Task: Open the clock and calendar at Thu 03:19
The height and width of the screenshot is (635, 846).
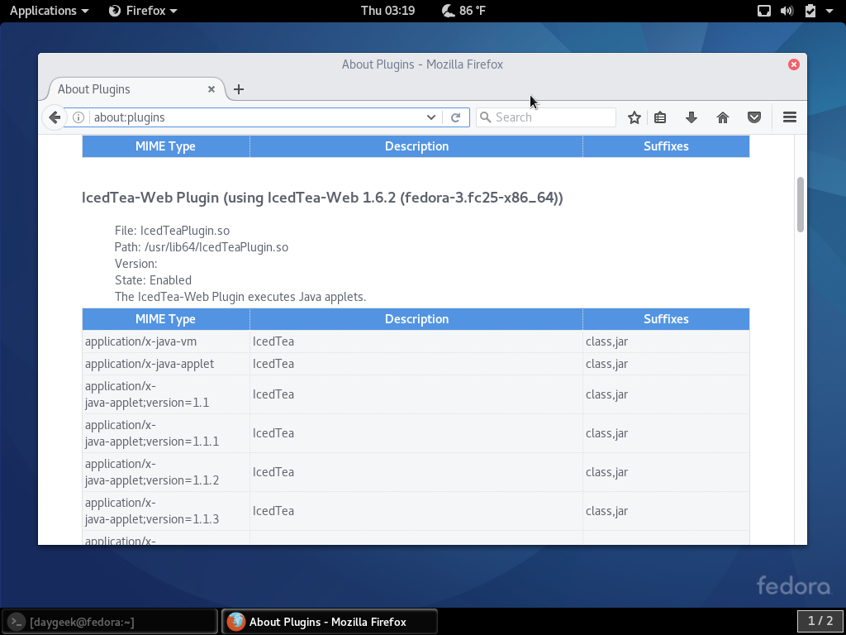Action: (x=388, y=11)
